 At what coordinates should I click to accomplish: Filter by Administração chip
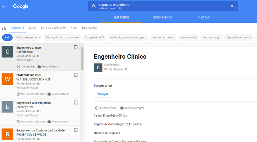coord(188,38)
